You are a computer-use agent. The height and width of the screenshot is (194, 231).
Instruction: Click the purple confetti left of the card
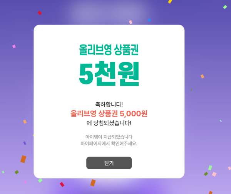pyautogui.click(x=25, y=143)
